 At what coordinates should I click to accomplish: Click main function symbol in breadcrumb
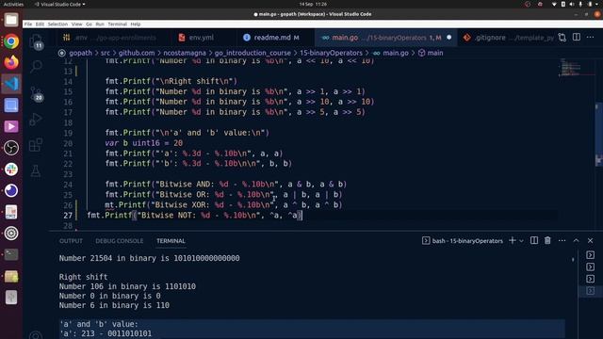point(431,53)
